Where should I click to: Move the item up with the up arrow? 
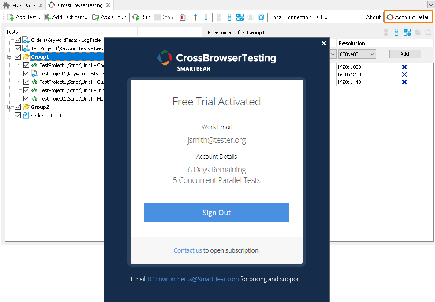[195, 17]
